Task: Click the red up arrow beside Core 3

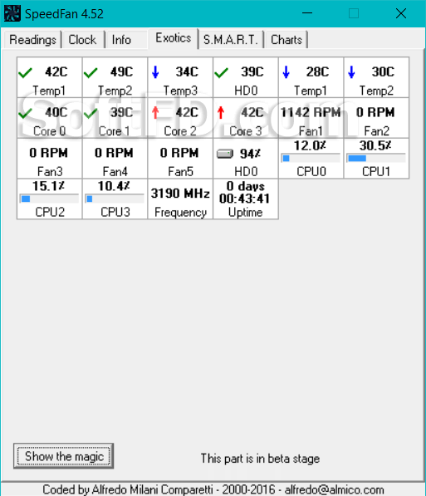Action: [x=221, y=113]
